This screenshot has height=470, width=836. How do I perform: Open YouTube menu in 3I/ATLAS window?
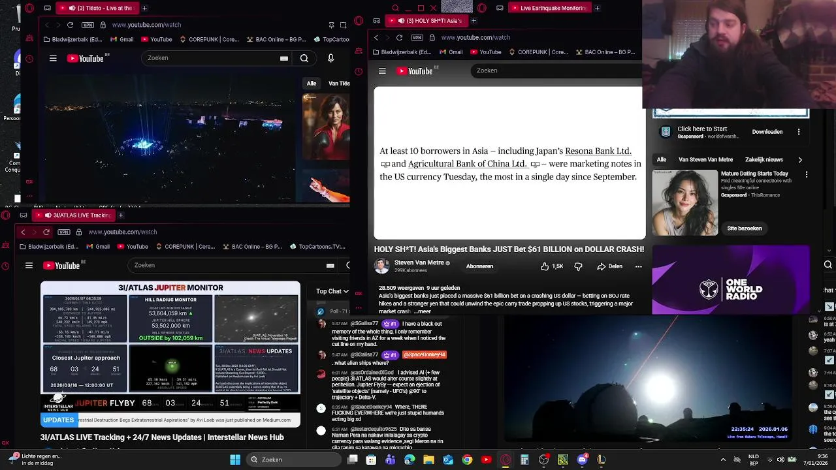click(29, 266)
